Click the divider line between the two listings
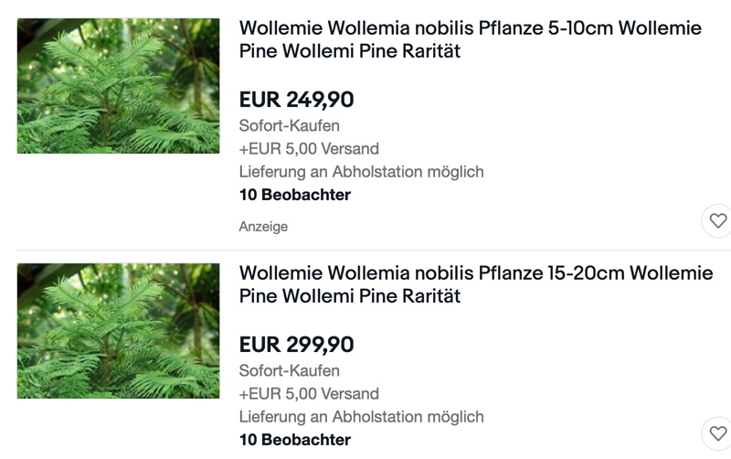This screenshot has width=731, height=459. click(365, 250)
